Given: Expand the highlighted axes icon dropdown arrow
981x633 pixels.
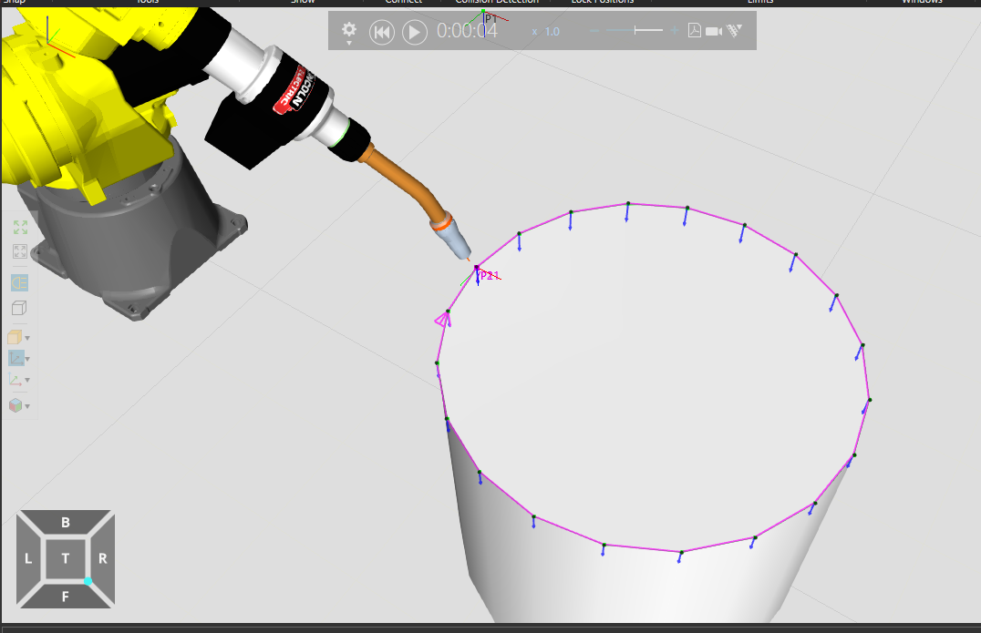Looking at the screenshot, I should click(x=27, y=359).
